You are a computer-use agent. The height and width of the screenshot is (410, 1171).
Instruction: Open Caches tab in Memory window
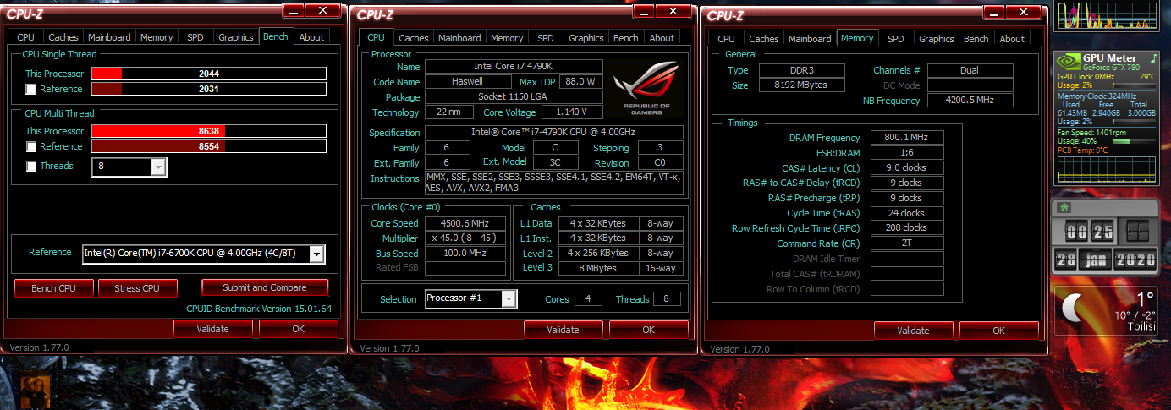(764, 39)
